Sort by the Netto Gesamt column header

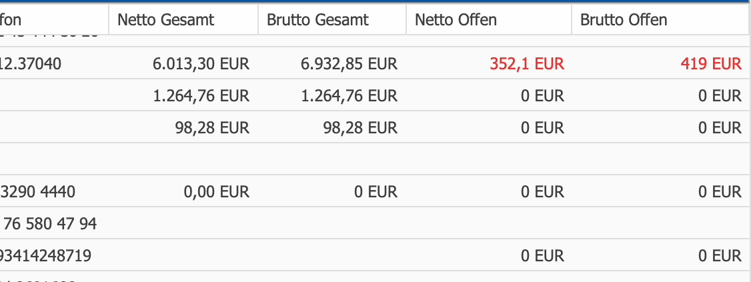pos(166,20)
